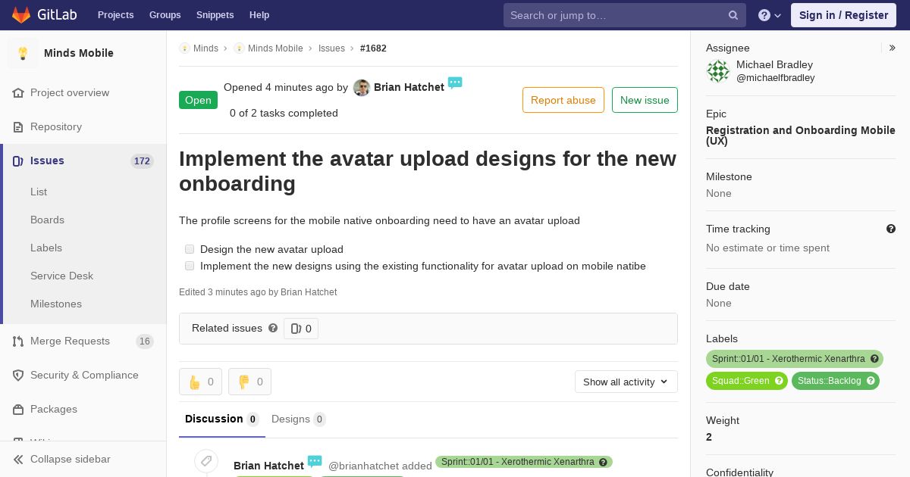Click the Issues breadcrumb link
The width and height of the screenshot is (910, 477).
click(x=331, y=48)
